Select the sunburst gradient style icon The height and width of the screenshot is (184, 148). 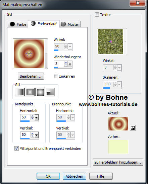tap(40, 92)
